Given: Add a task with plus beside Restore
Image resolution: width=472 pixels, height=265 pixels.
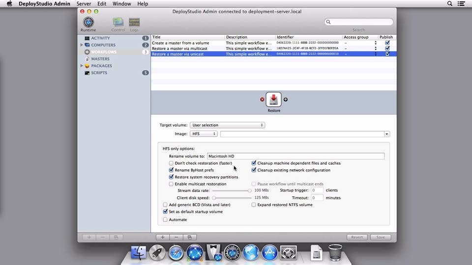Looking at the screenshot, I should [x=285, y=100].
